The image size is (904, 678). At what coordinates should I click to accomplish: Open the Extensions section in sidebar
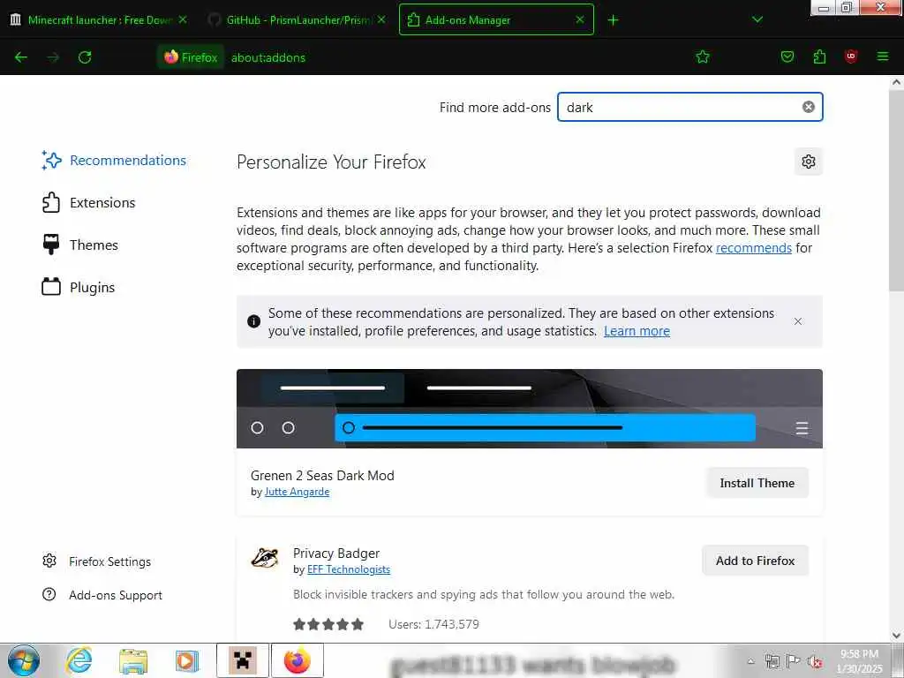tap(89, 202)
